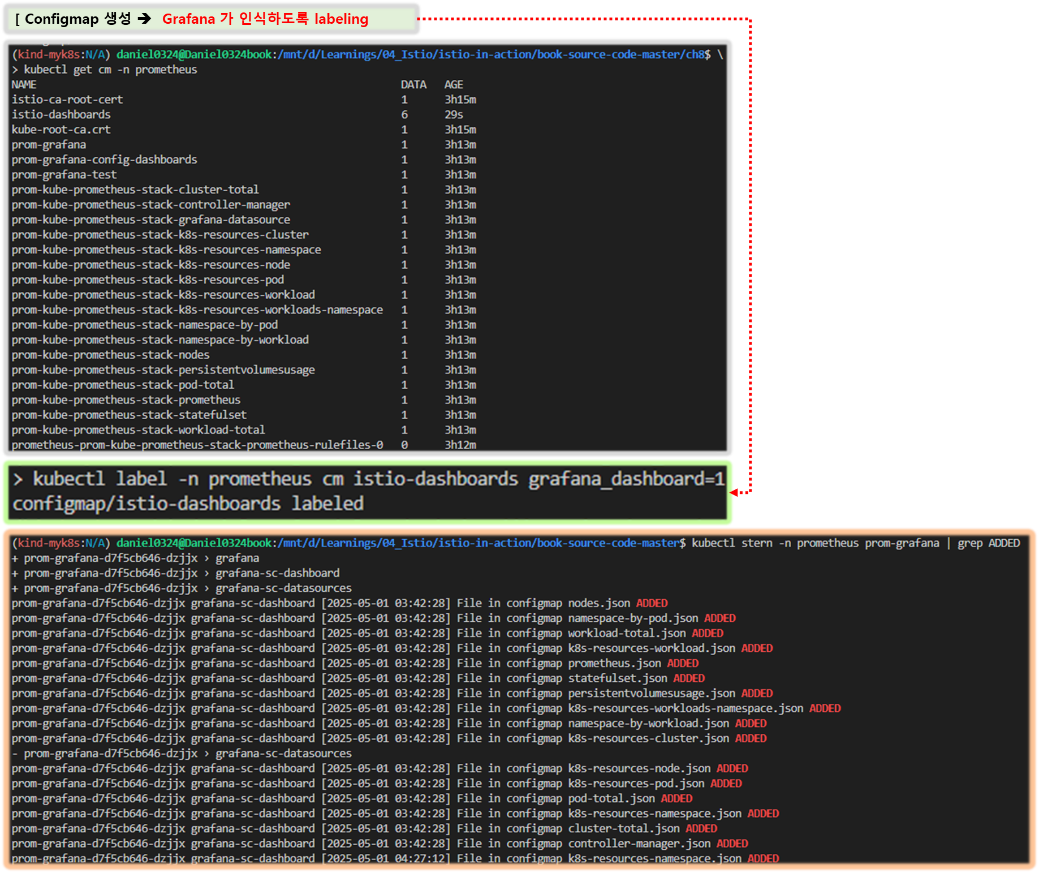Viewport: 1039px width, 873px height.
Task: Click prom-kube-prometheus-stack-statefulset row
Action: [244, 415]
